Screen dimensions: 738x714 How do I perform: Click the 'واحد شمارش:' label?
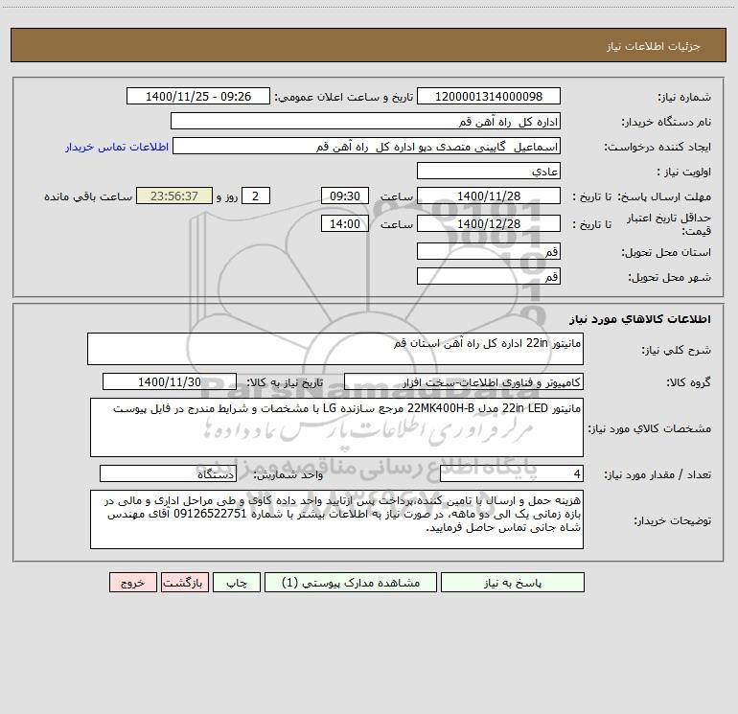pos(288,475)
